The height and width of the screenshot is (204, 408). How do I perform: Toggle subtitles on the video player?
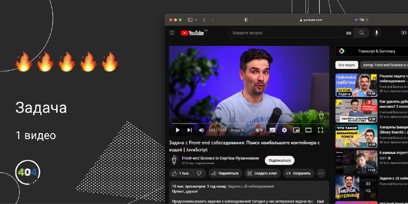click(272, 130)
